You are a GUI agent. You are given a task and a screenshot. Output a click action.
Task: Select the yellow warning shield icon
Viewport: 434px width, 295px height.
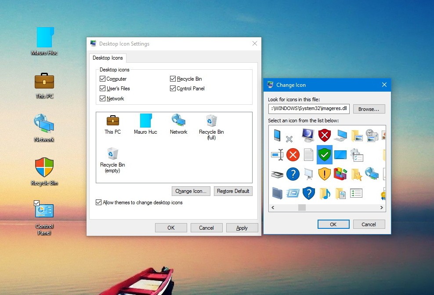point(325,174)
